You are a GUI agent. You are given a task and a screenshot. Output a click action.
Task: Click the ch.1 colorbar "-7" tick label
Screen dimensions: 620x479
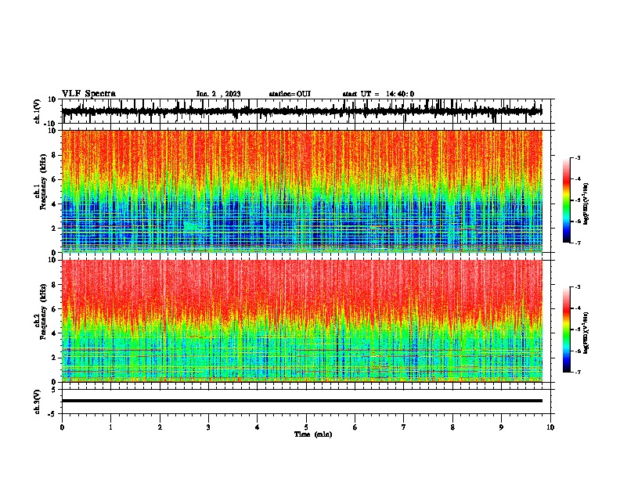[578, 243]
